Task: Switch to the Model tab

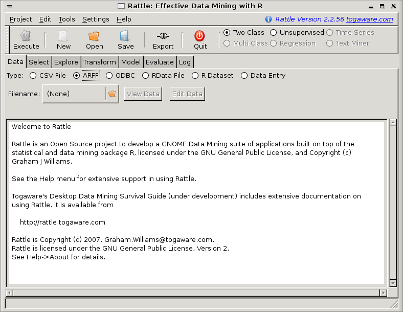Action: pos(131,62)
